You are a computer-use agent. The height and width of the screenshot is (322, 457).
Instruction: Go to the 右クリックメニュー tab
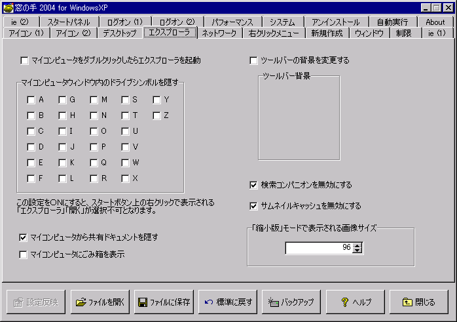click(x=274, y=33)
